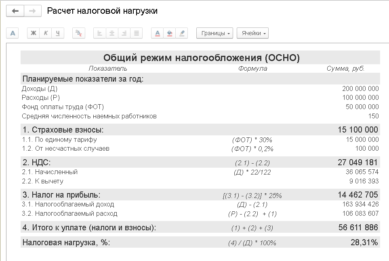Click the border color pencil icon
The height and width of the screenshot is (261, 389).
[182, 33]
